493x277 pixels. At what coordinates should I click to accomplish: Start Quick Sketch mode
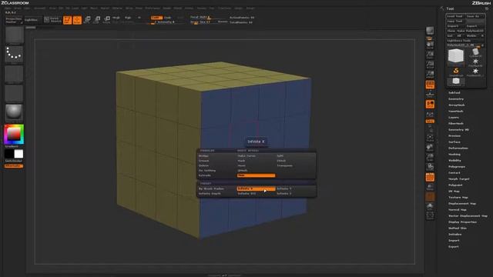52,20
